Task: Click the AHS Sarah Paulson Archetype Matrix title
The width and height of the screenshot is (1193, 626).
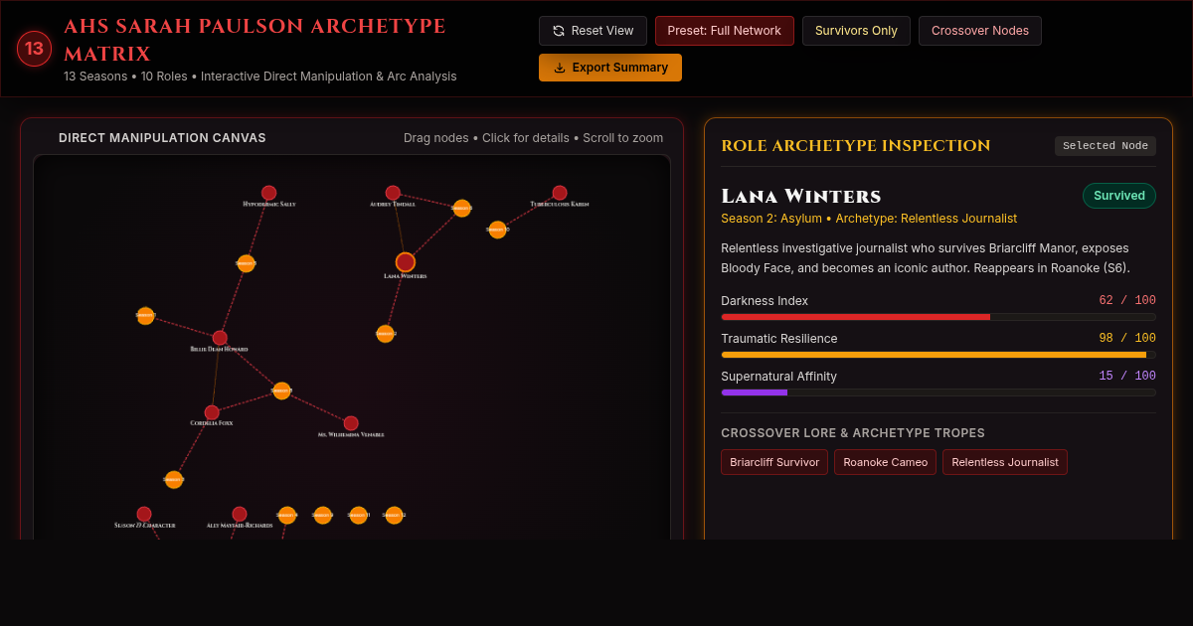Action: (255, 40)
